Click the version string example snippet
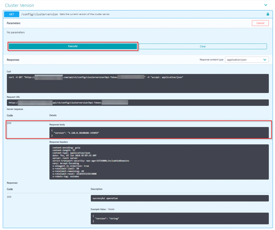Screen dimensions: 275x230 (179, 218)
